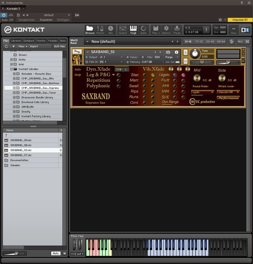
Task: Click the plugin settings gear icon
Action: 220,20
